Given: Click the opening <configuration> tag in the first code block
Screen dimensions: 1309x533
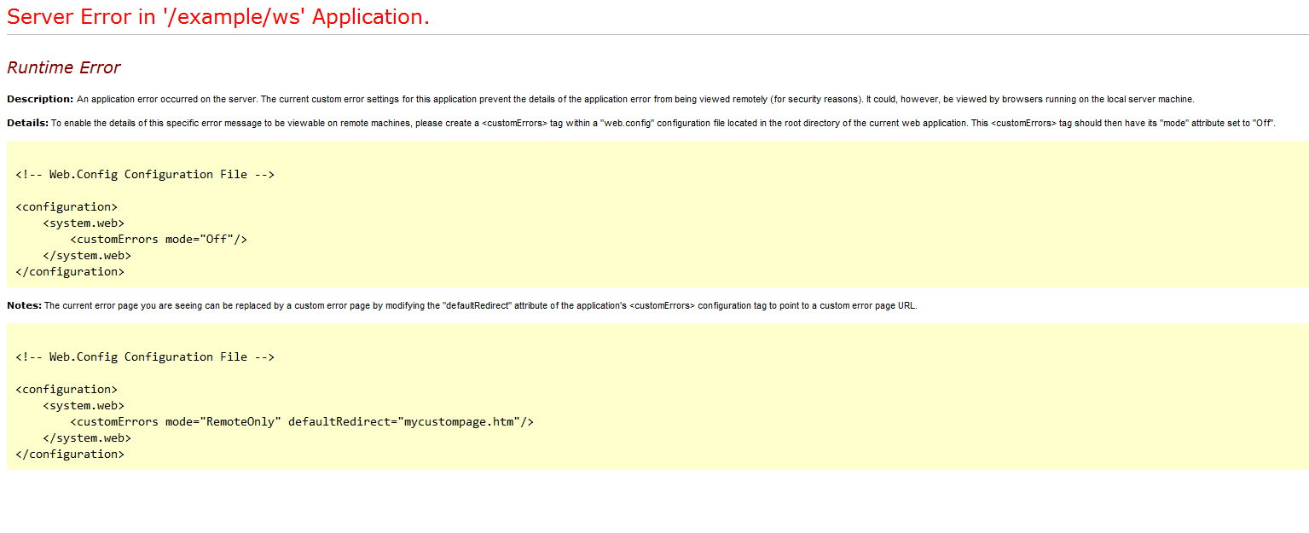Looking at the screenshot, I should point(67,206).
